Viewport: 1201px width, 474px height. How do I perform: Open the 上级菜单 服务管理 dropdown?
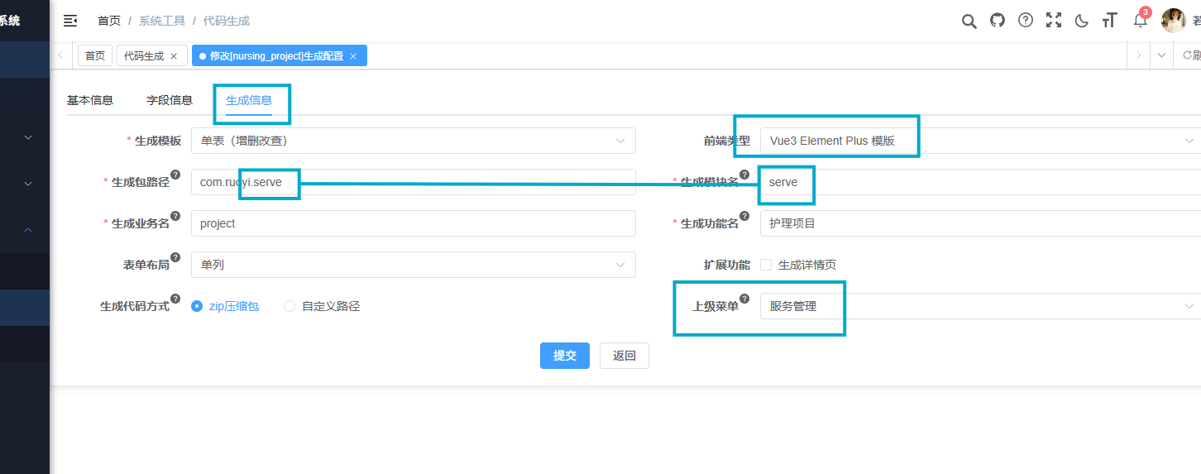(980, 306)
